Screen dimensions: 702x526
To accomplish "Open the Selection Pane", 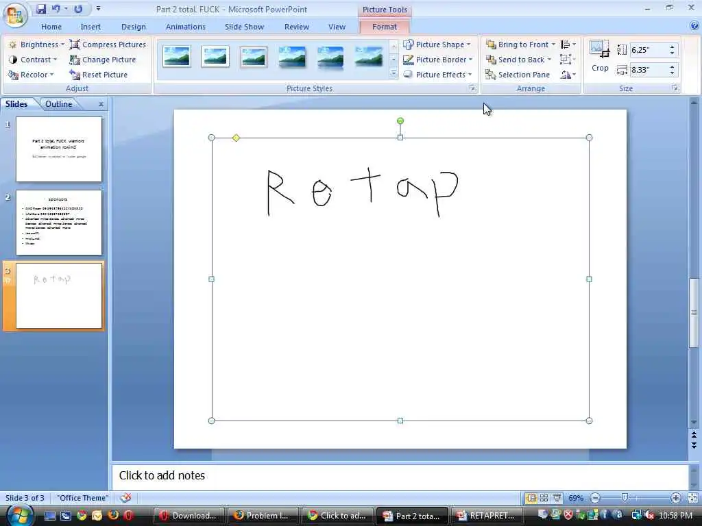I will point(518,75).
